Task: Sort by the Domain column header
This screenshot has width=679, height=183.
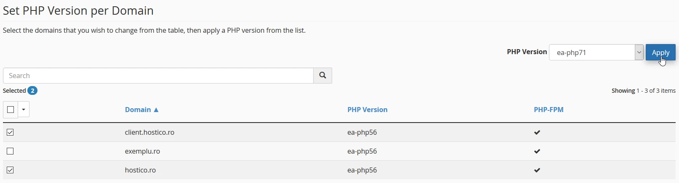Action: pos(141,110)
